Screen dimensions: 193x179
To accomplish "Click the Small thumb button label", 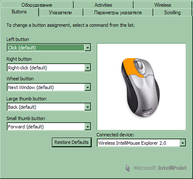I will coord(26,118).
